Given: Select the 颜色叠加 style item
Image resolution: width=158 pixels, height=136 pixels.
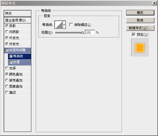Looking at the screenshot, I should pyautogui.click(x=18, y=74).
